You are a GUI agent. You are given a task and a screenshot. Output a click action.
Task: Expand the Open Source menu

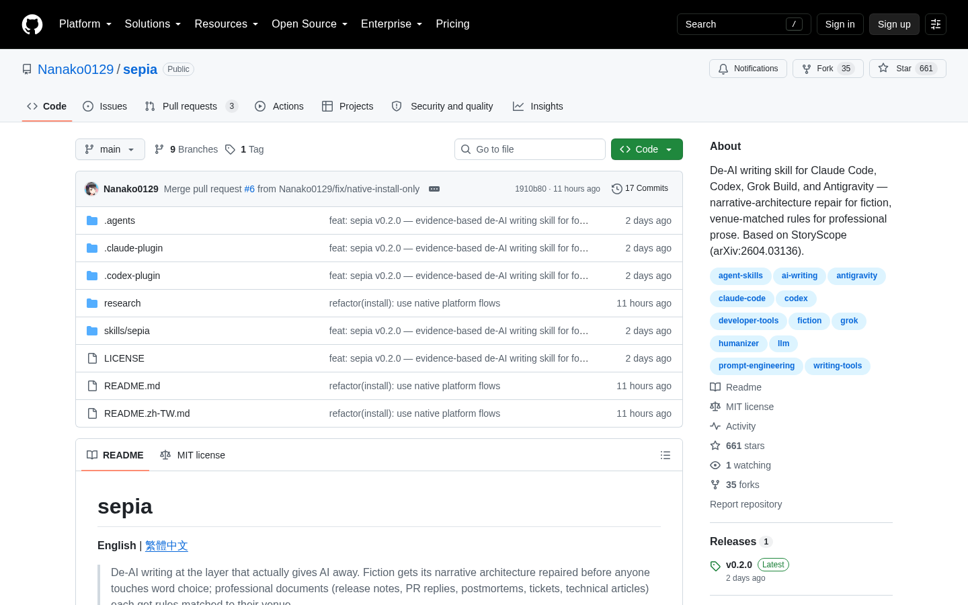click(x=310, y=24)
